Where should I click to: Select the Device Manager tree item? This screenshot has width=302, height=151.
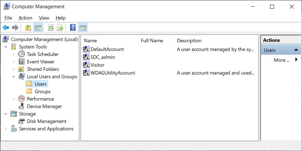(x=44, y=106)
